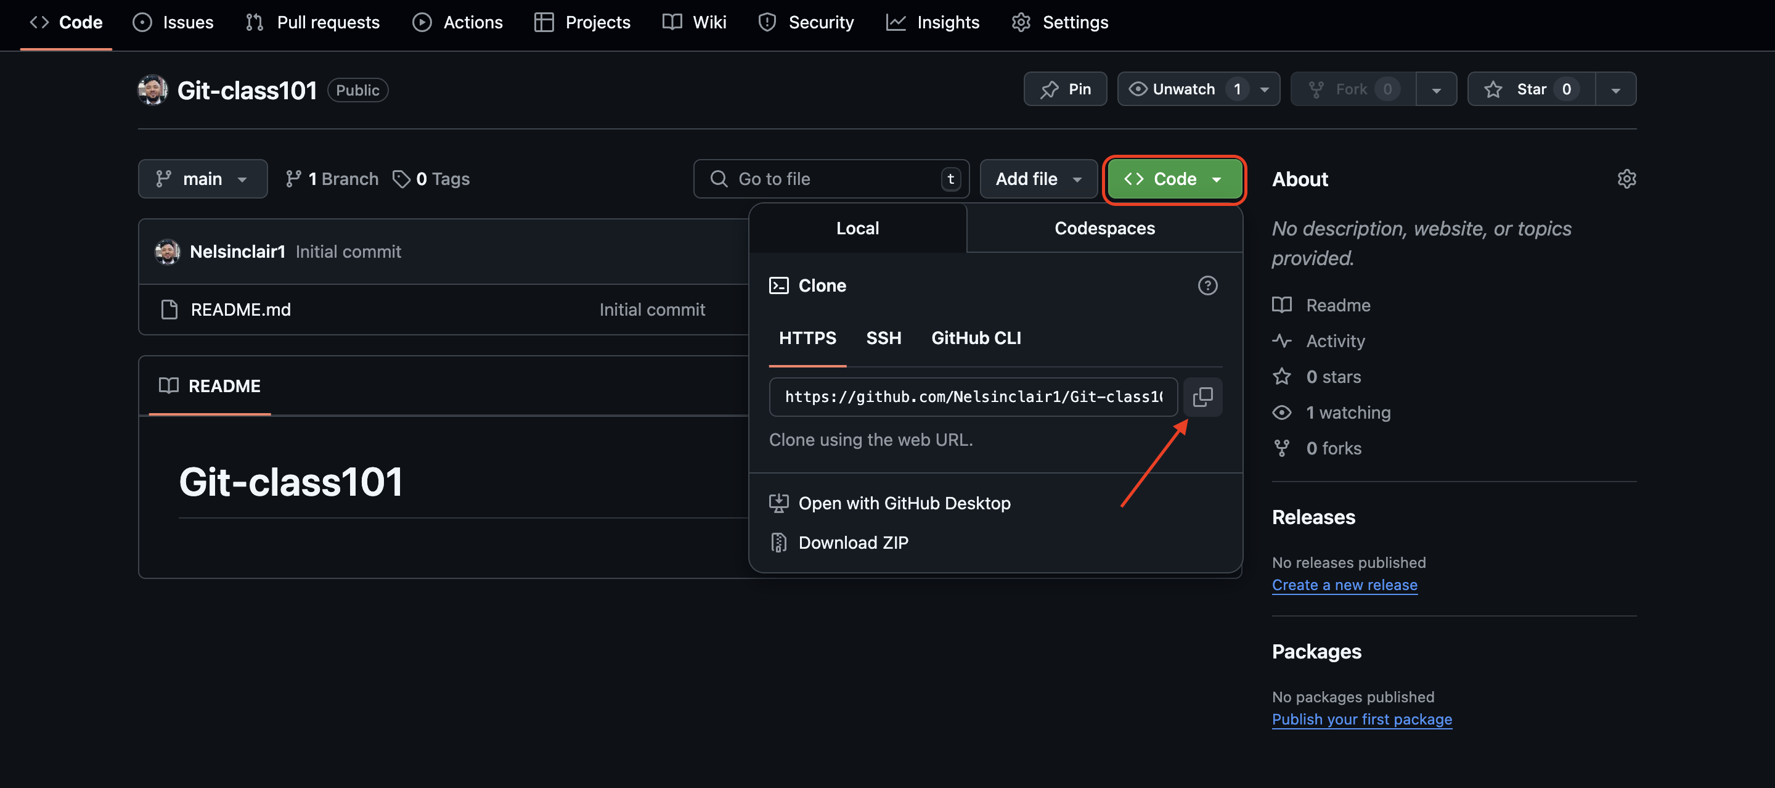
Task: Open About section gear settings icon
Action: point(1626,179)
